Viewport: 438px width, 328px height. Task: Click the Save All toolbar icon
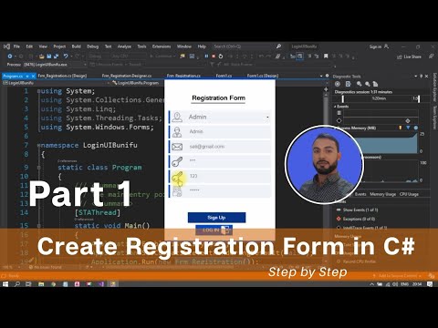coord(56,56)
